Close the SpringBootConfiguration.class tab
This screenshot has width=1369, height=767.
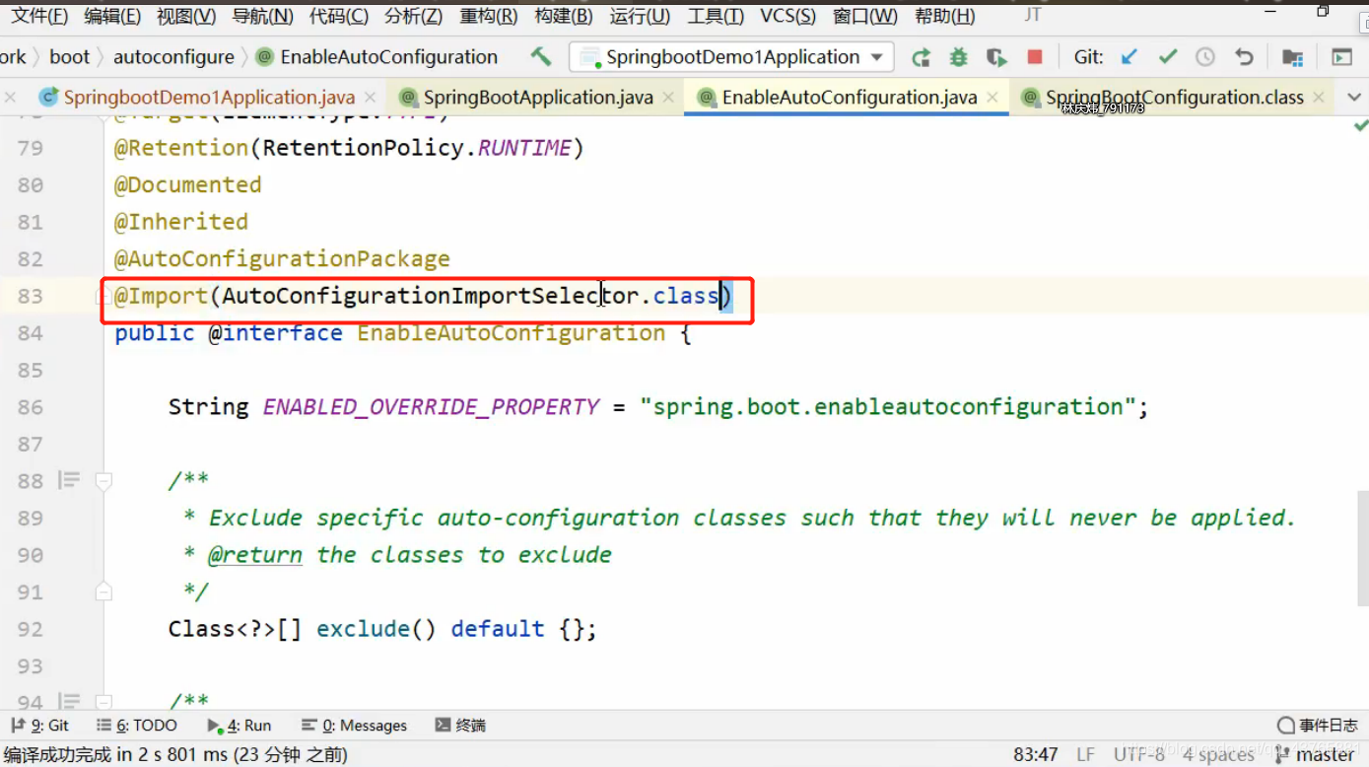pos(1321,98)
